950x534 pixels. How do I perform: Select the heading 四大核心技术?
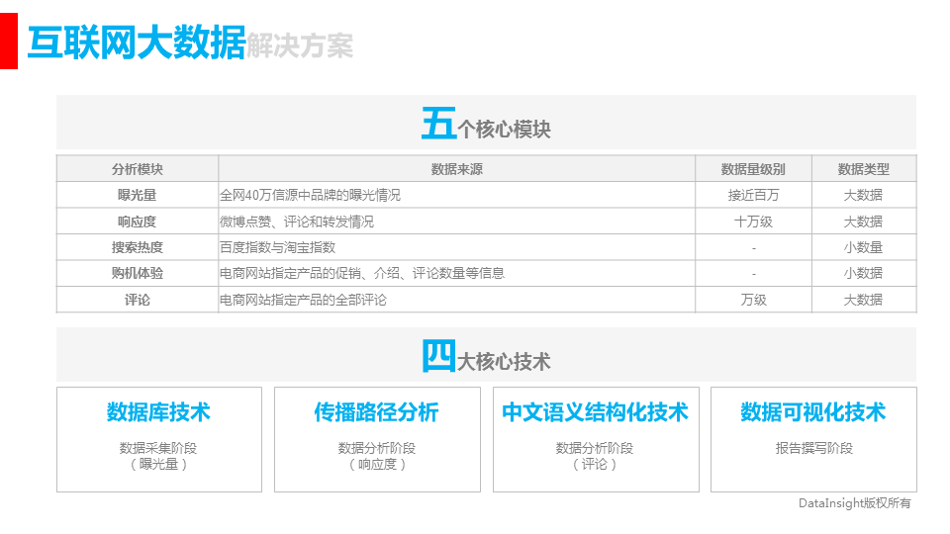tap(487, 357)
